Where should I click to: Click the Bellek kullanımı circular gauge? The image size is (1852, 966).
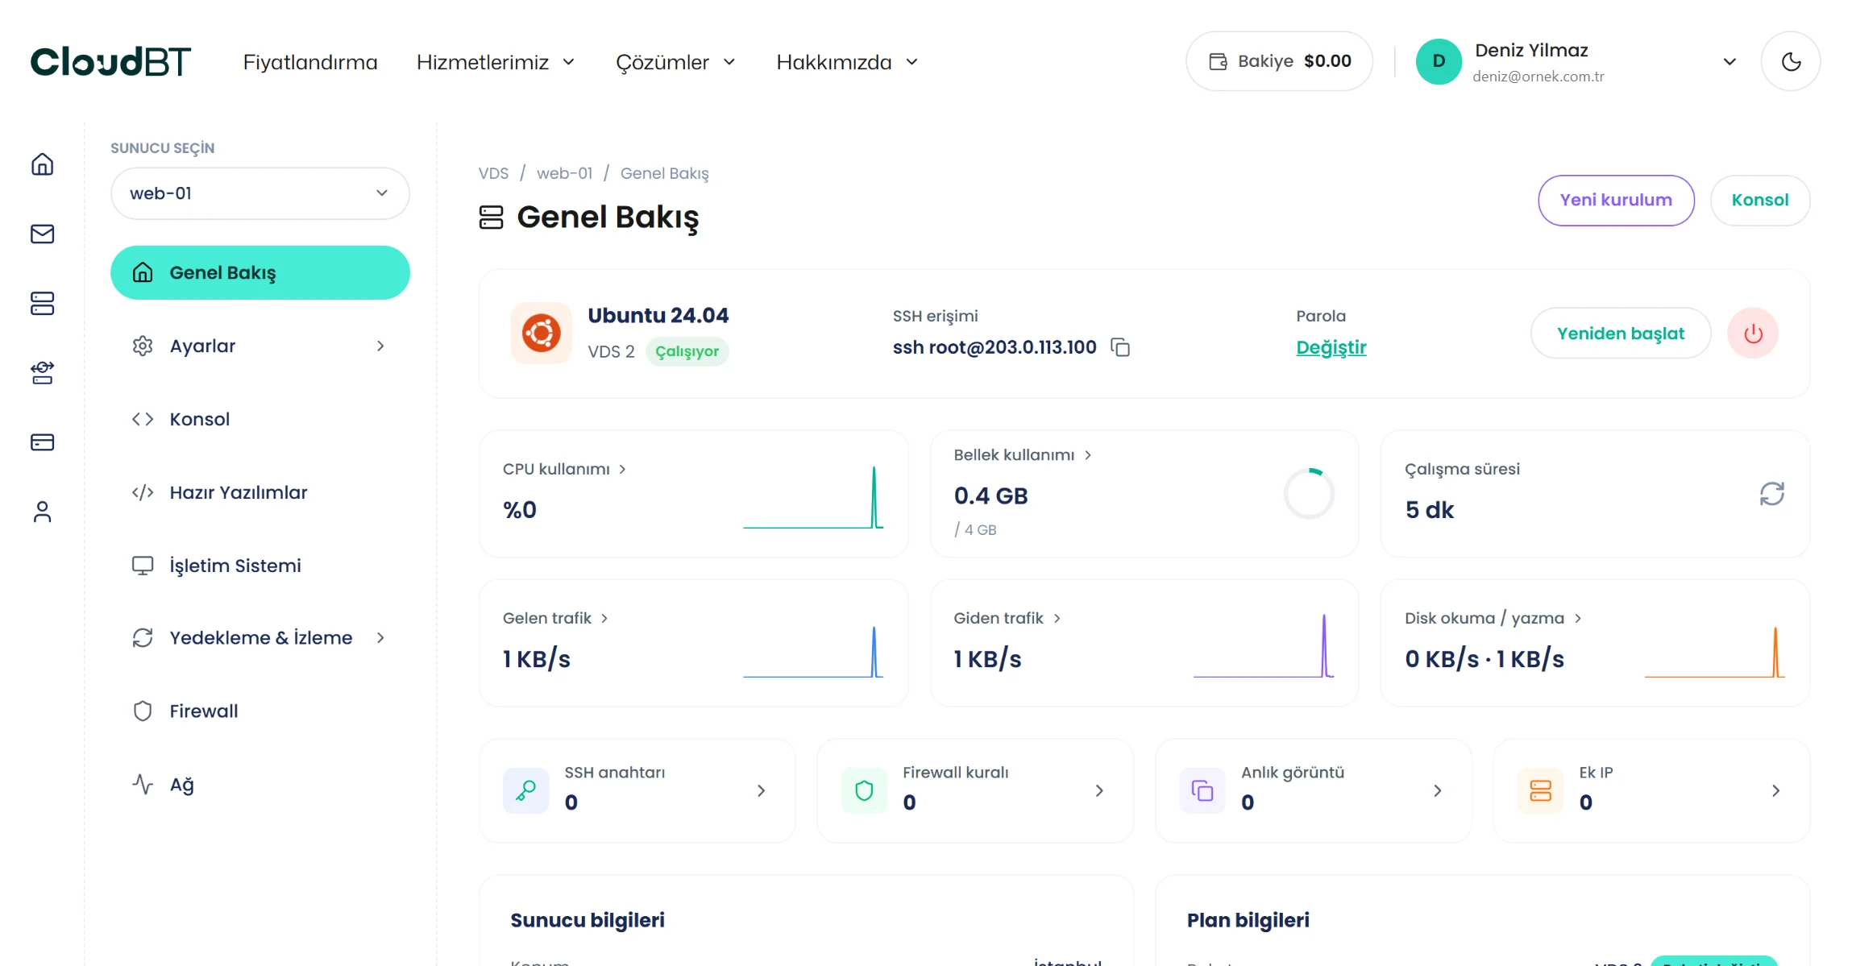[1309, 494]
